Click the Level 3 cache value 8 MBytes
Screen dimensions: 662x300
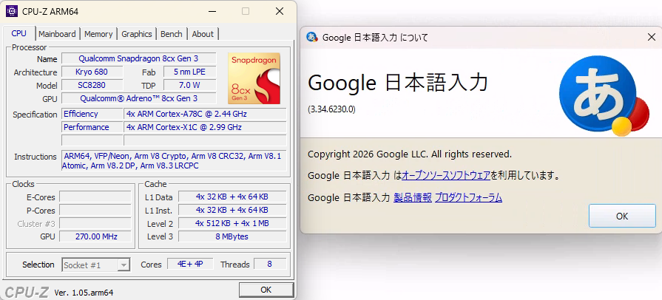(x=232, y=236)
